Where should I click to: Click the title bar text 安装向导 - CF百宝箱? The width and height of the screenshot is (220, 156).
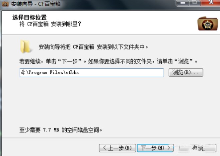pos(36,4)
